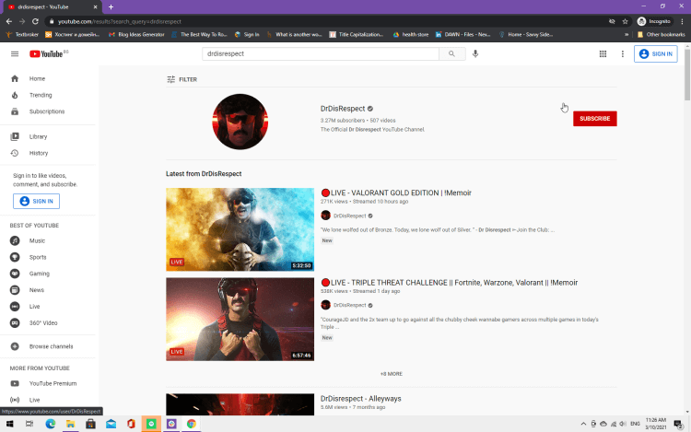
Task: Bookmark this page with the star icon
Action: pyautogui.click(x=625, y=21)
